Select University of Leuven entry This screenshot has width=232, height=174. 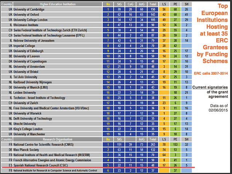pyautogui.click(x=27, y=56)
